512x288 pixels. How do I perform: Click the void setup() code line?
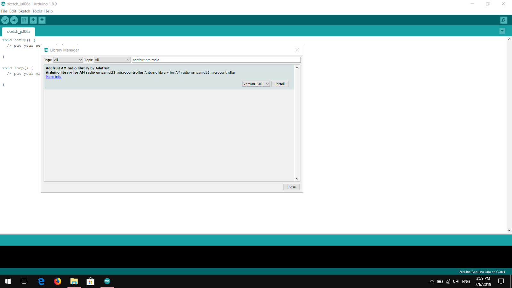click(x=19, y=40)
